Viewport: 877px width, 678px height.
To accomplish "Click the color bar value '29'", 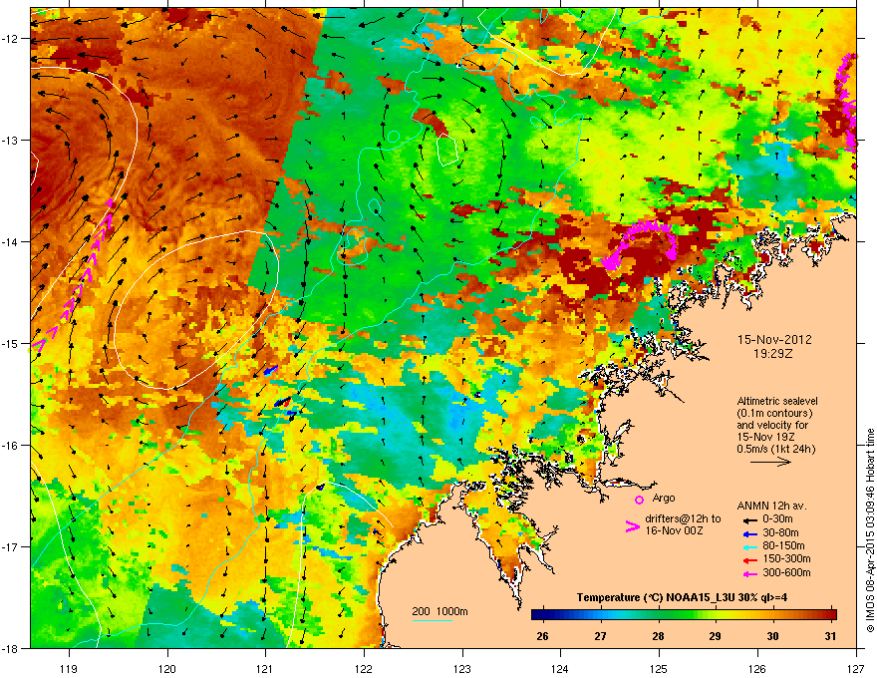I will [x=716, y=636].
